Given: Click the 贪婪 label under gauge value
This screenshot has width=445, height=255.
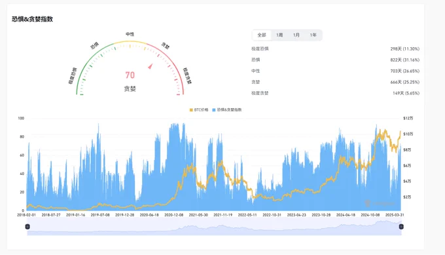Looking at the screenshot, I should (130, 88).
